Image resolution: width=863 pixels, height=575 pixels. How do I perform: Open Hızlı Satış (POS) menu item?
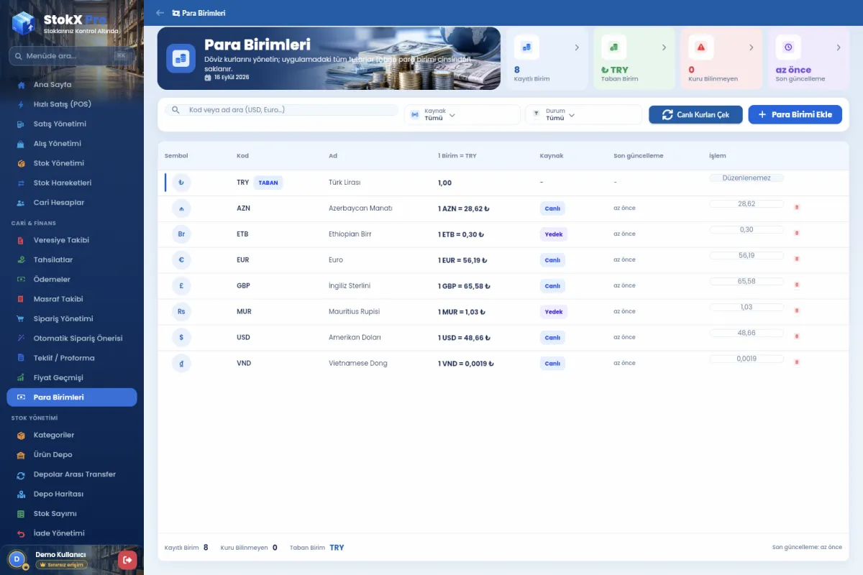pyautogui.click(x=72, y=104)
